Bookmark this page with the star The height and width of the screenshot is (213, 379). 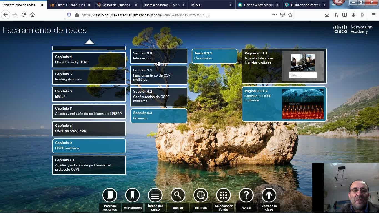click(290, 15)
